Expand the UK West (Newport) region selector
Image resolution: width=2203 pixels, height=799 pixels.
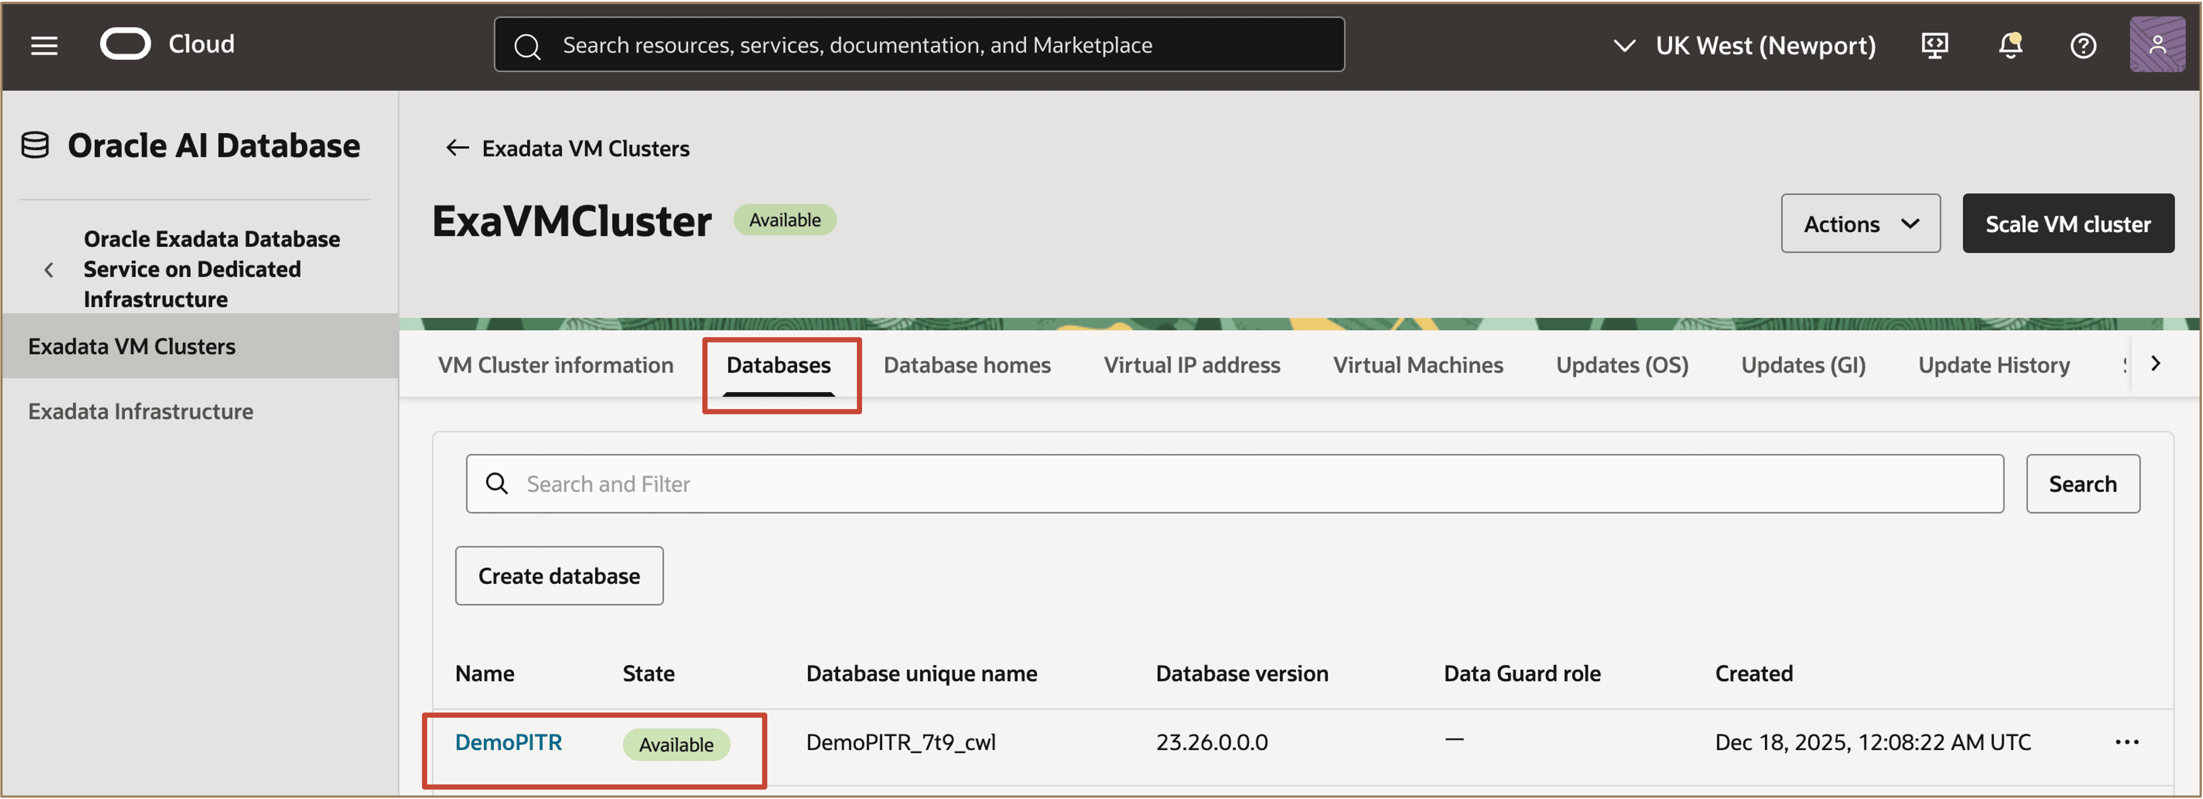click(x=1744, y=45)
